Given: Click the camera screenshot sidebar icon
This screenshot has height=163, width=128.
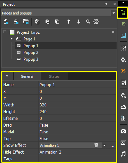Looking at the screenshot, I should click(x=123, y=131).
